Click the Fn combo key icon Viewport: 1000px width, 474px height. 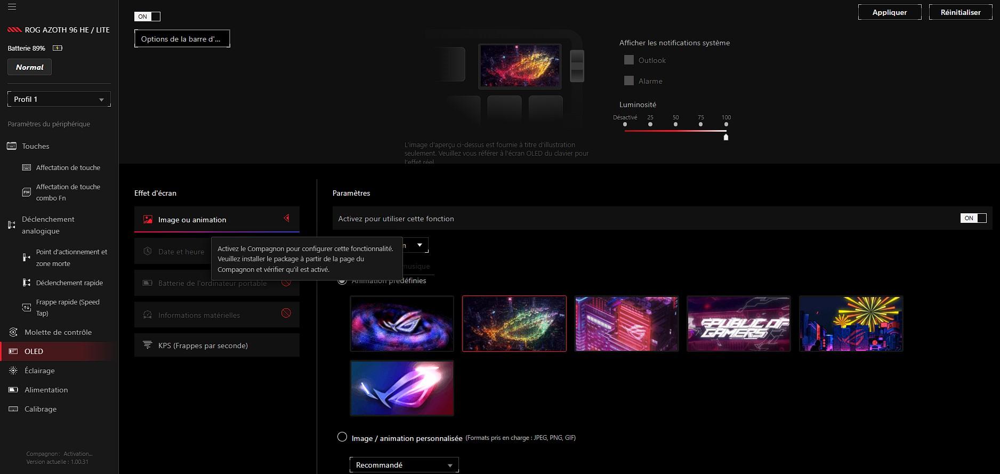click(26, 192)
